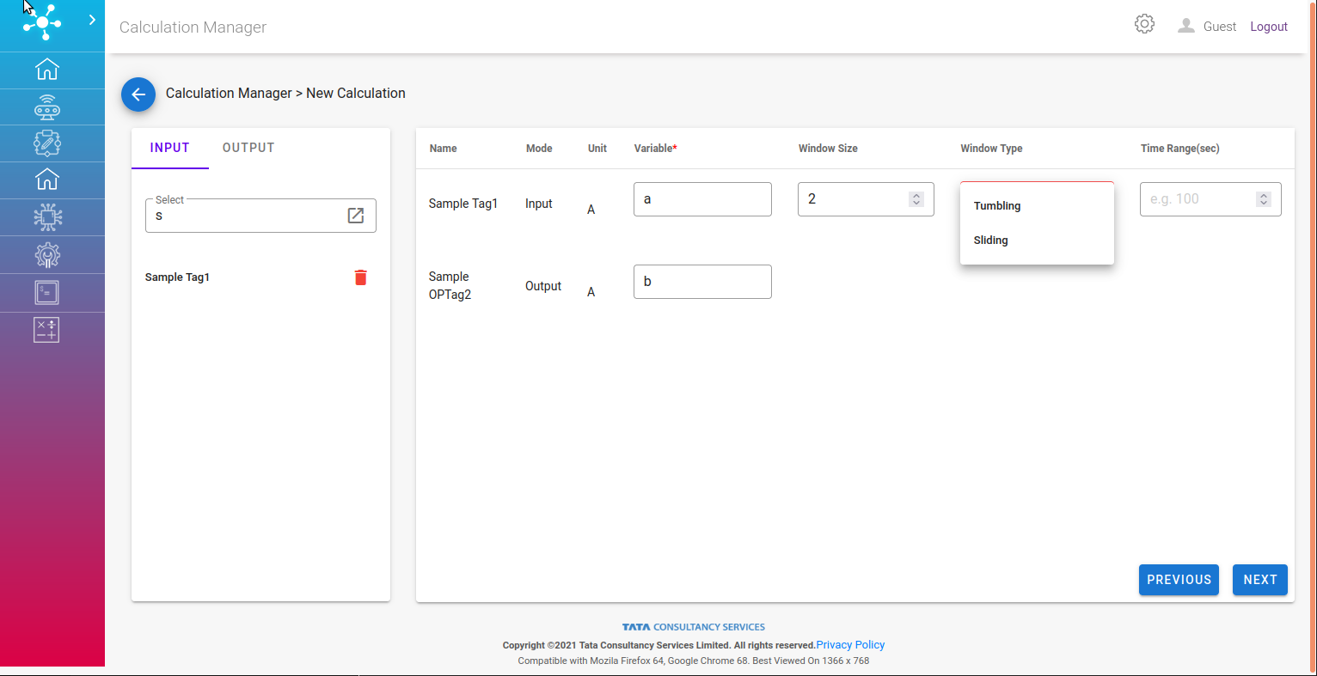Click Guest username text
1317x676 pixels.
[x=1220, y=27]
